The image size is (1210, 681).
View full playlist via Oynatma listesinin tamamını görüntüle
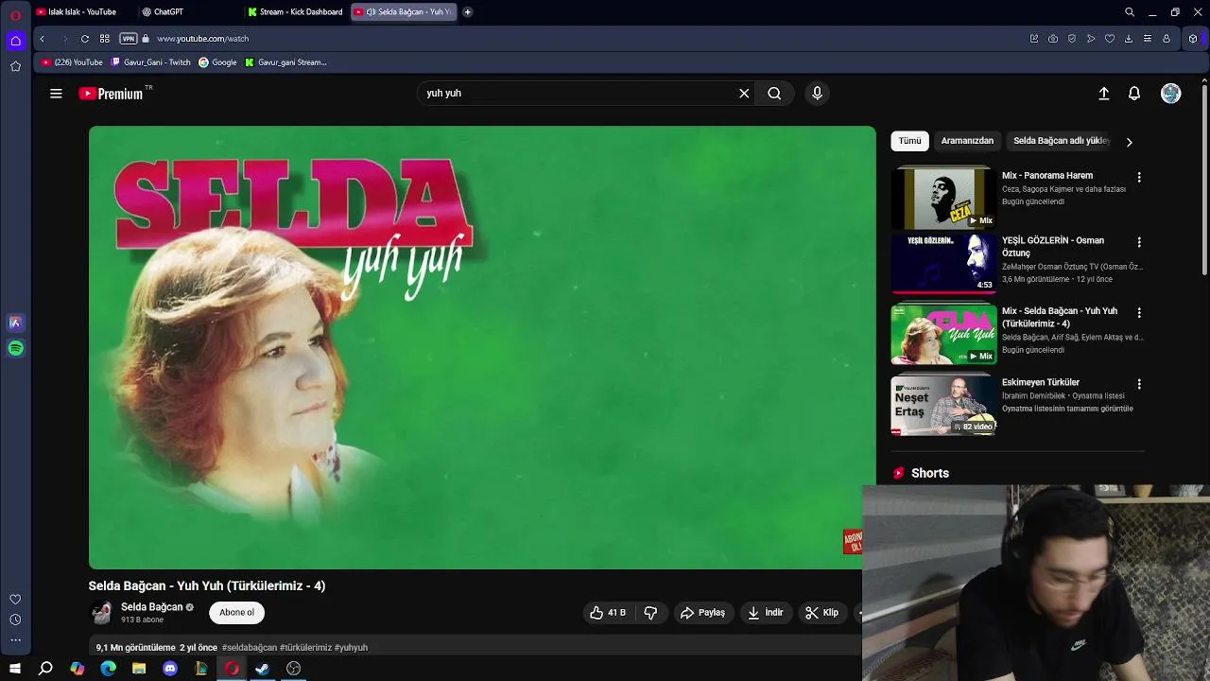[x=1067, y=409]
